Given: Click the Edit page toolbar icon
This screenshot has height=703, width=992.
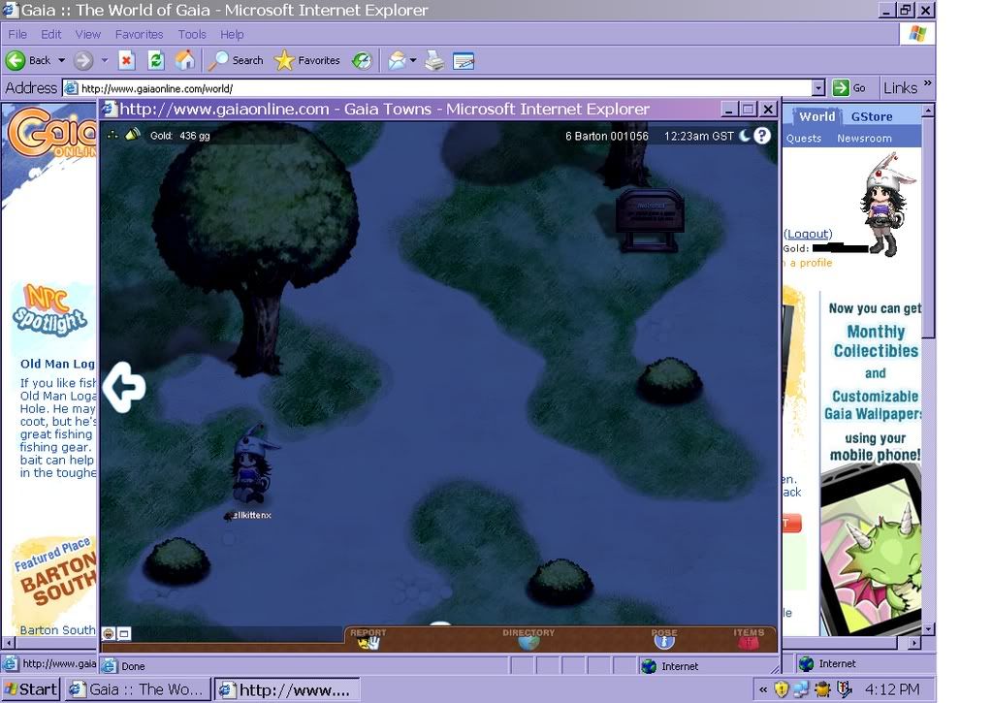Looking at the screenshot, I should (464, 61).
